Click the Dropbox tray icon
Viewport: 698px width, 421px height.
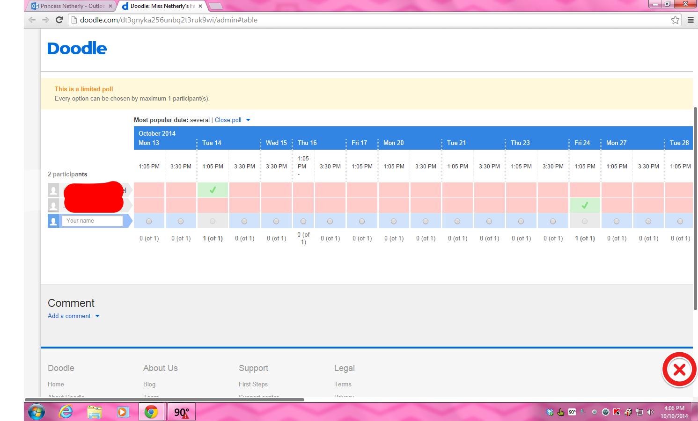tap(550, 412)
